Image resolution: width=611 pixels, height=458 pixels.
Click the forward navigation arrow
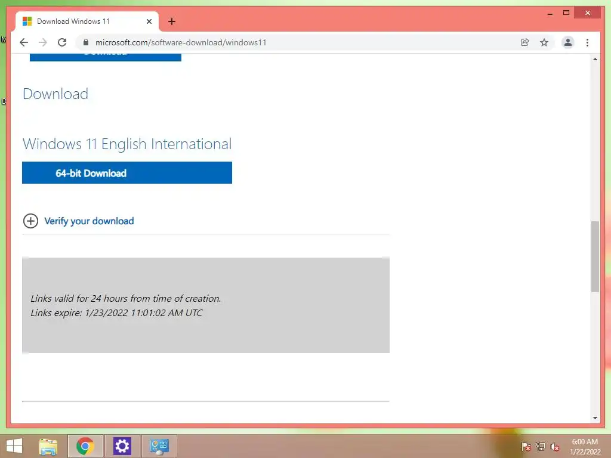coord(43,42)
